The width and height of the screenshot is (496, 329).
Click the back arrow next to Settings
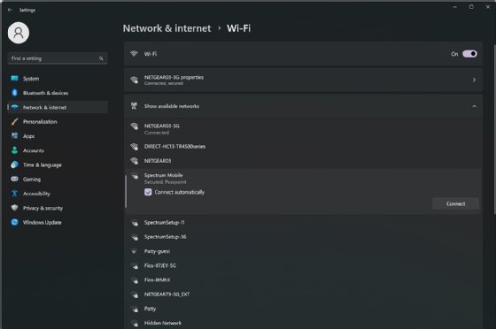pos(10,10)
